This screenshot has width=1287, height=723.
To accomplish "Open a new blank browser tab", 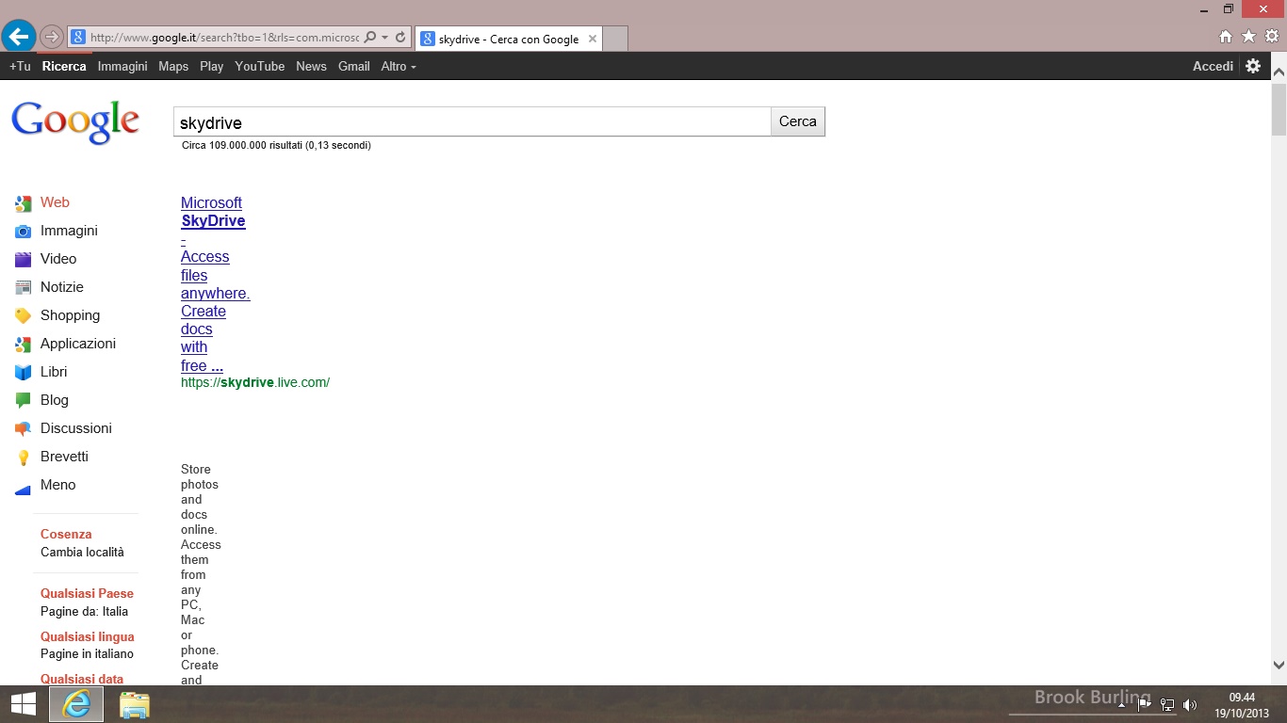I will [x=615, y=39].
